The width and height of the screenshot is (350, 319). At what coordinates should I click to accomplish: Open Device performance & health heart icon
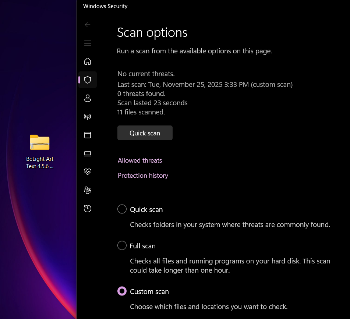(x=88, y=172)
